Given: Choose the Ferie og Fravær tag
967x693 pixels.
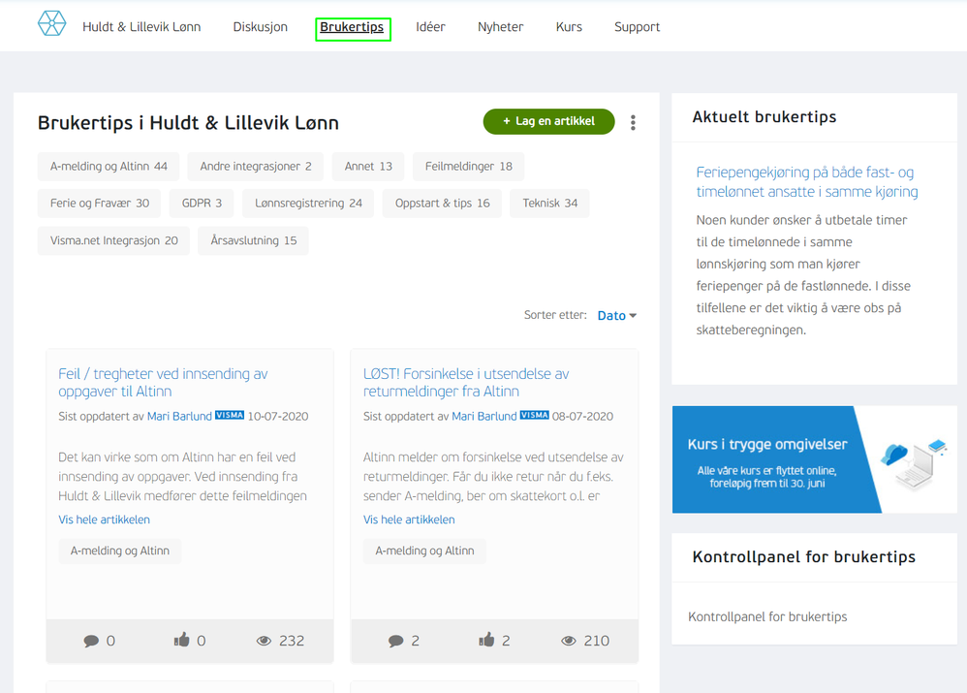Looking at the screenshot, I should pyautogui.click(x=99, y=203).
